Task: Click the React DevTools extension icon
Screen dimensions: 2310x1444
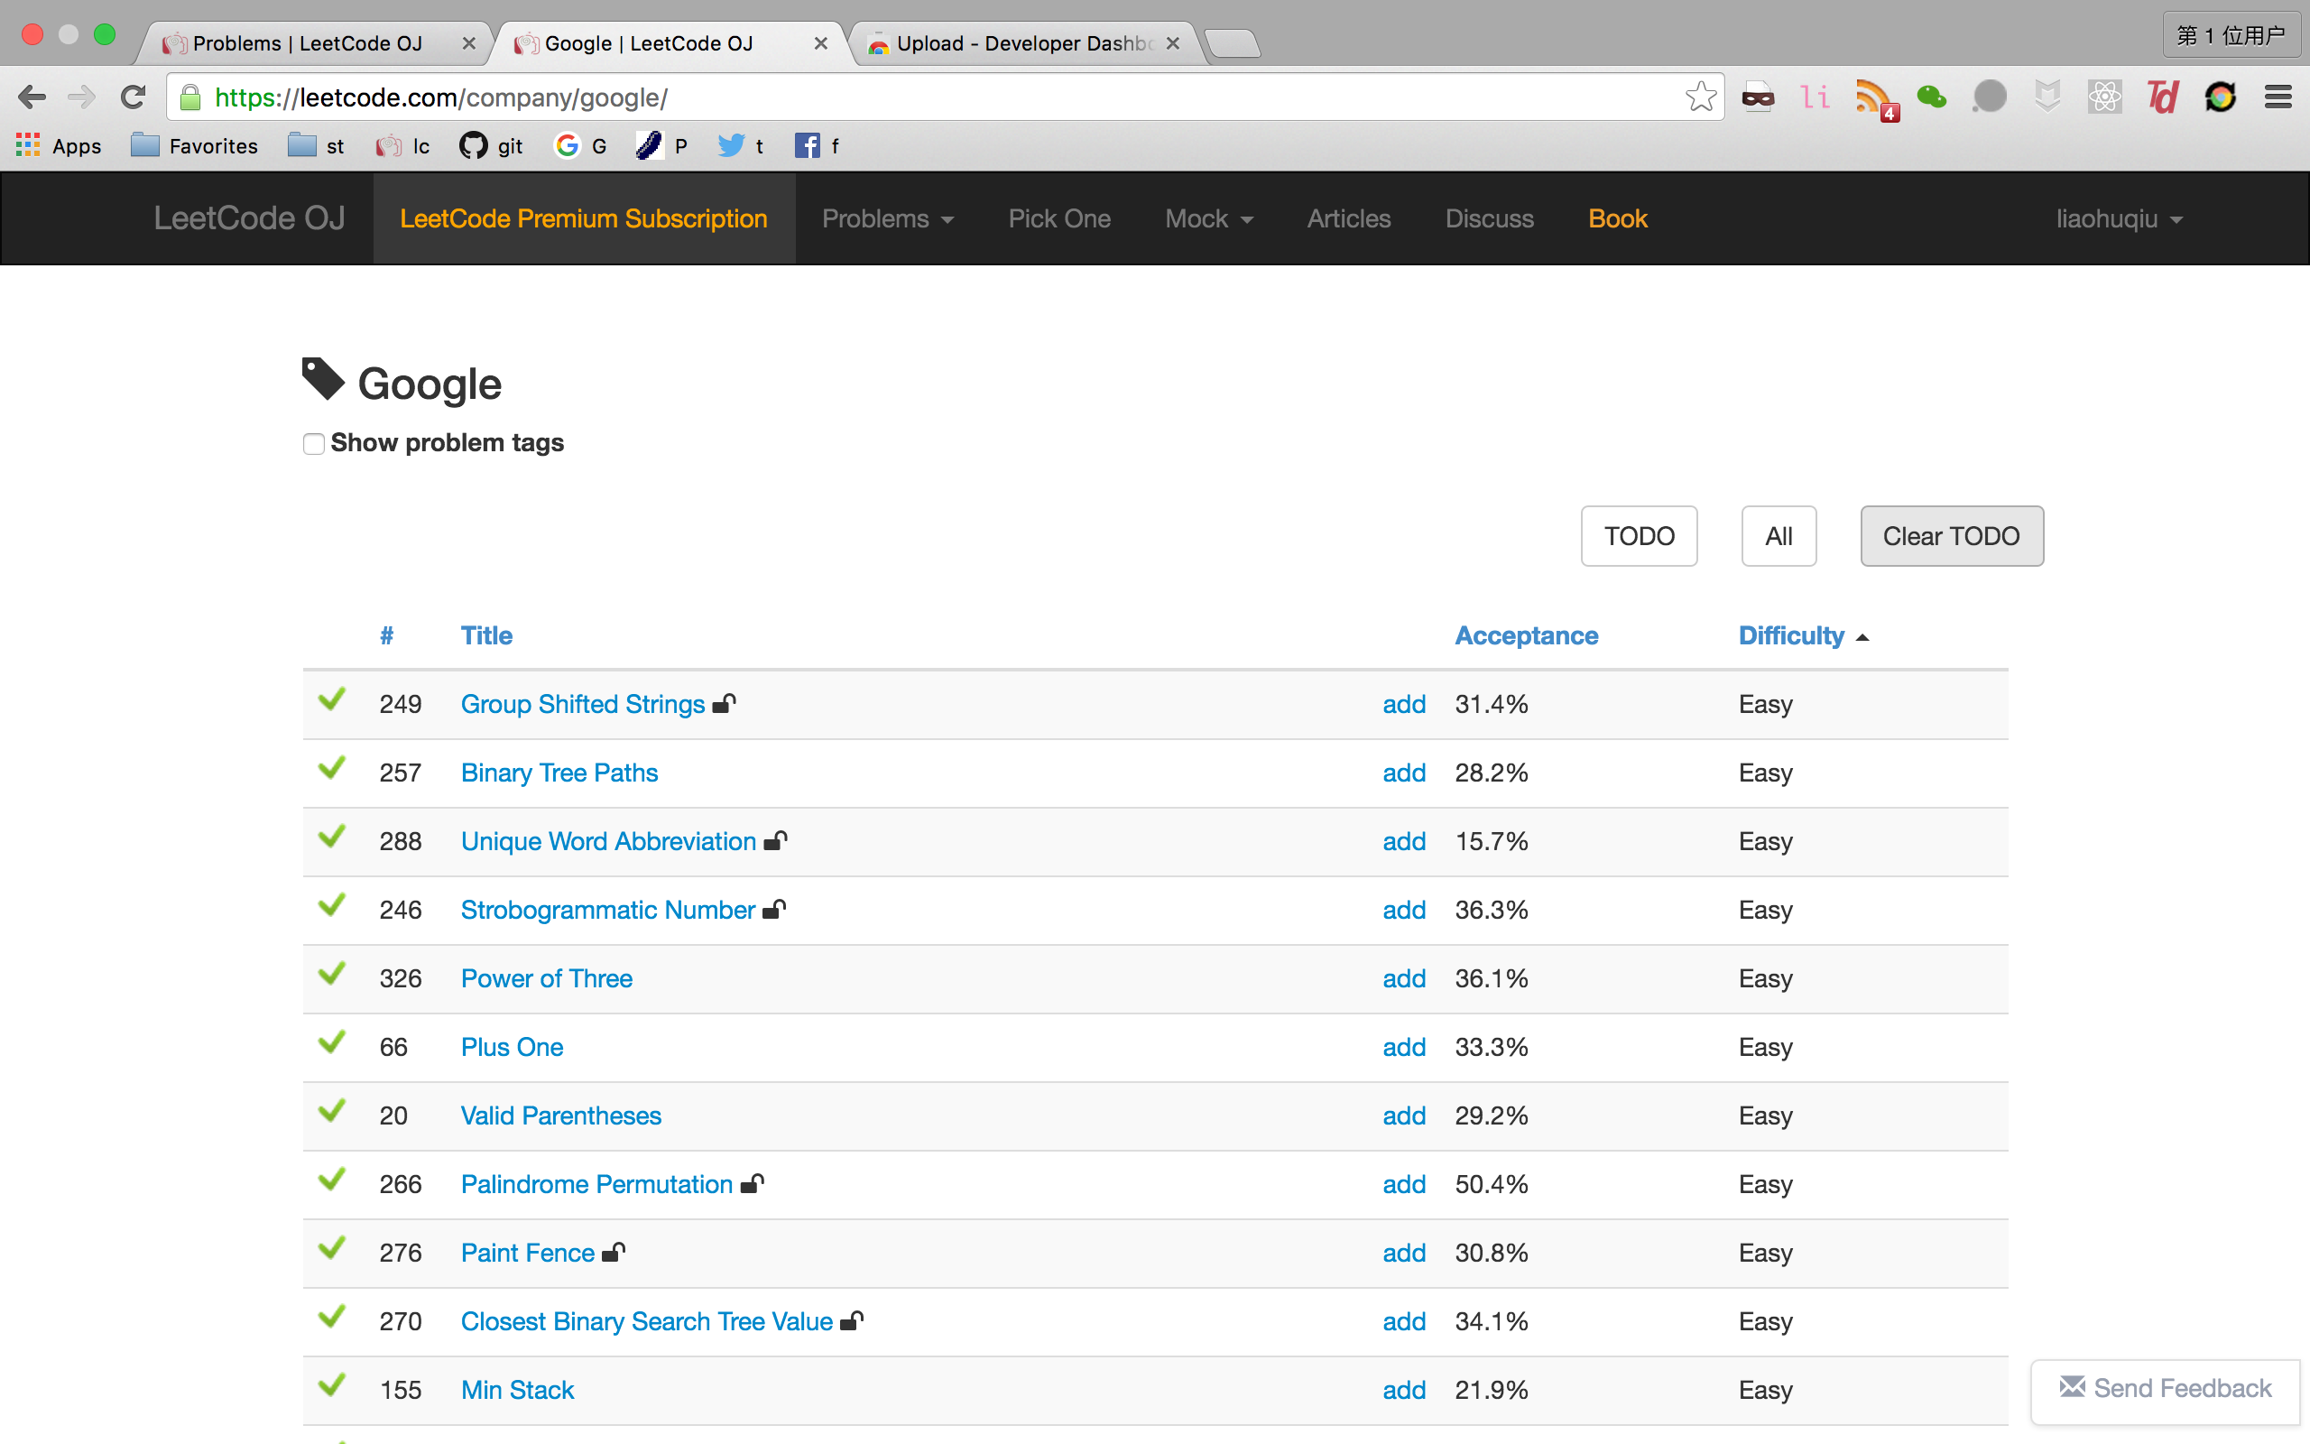Action: [2104, 97]
